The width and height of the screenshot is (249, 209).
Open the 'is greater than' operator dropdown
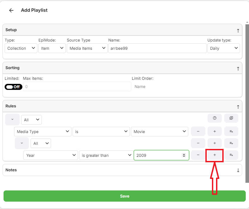click(x=106, y=155)
